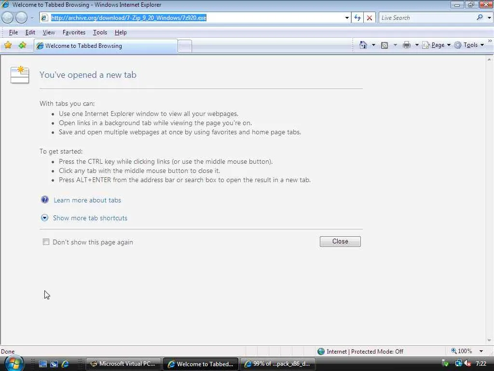Open the File menu
This screenshot has height=371, width=494.
pos(13,32)
